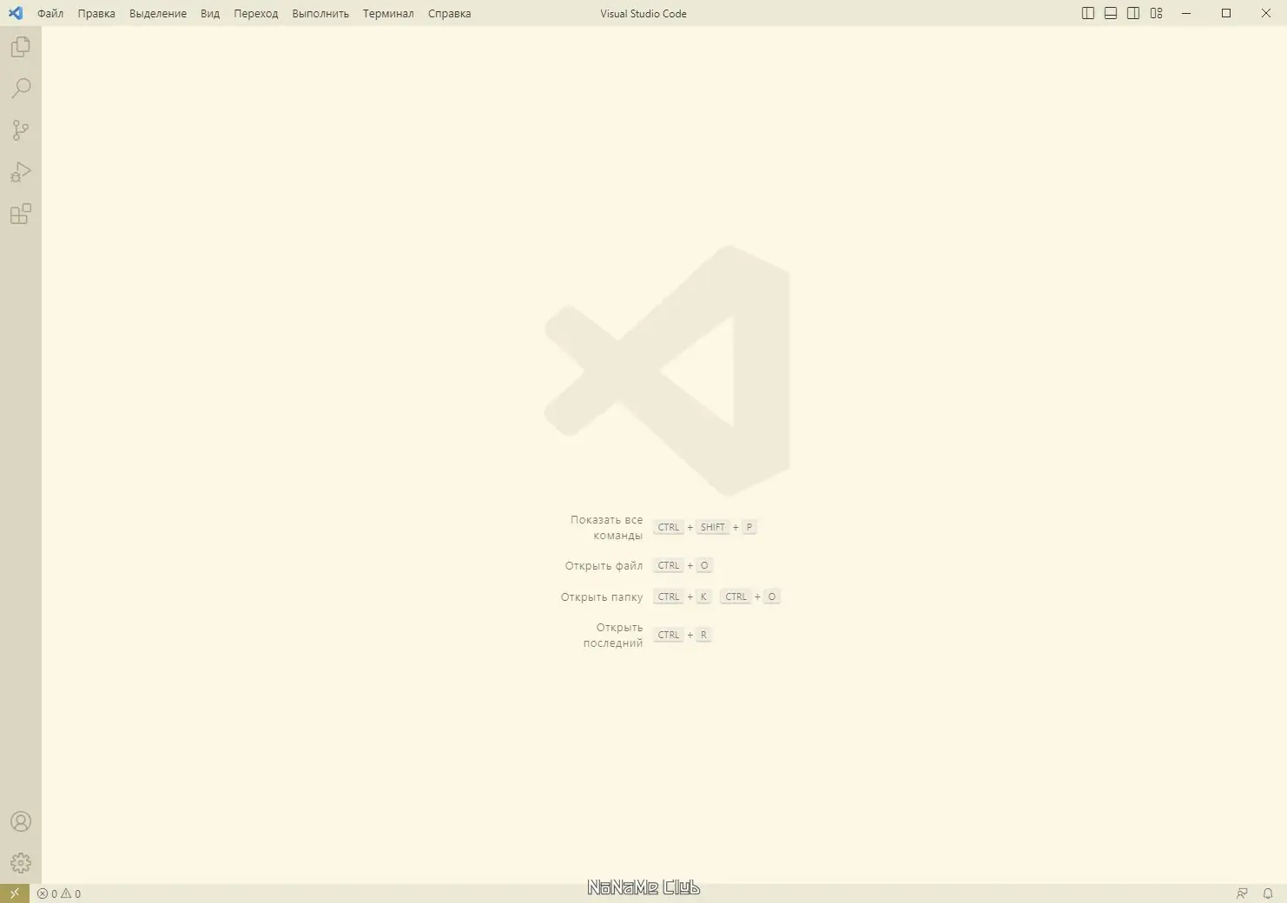Viewport: 1287px width, 903px height.
Task: Open the Extensions view
Action: 21,214
